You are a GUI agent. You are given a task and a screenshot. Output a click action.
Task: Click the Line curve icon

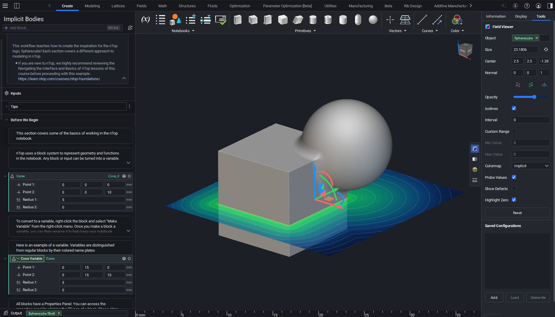click(x=422, y=20)
